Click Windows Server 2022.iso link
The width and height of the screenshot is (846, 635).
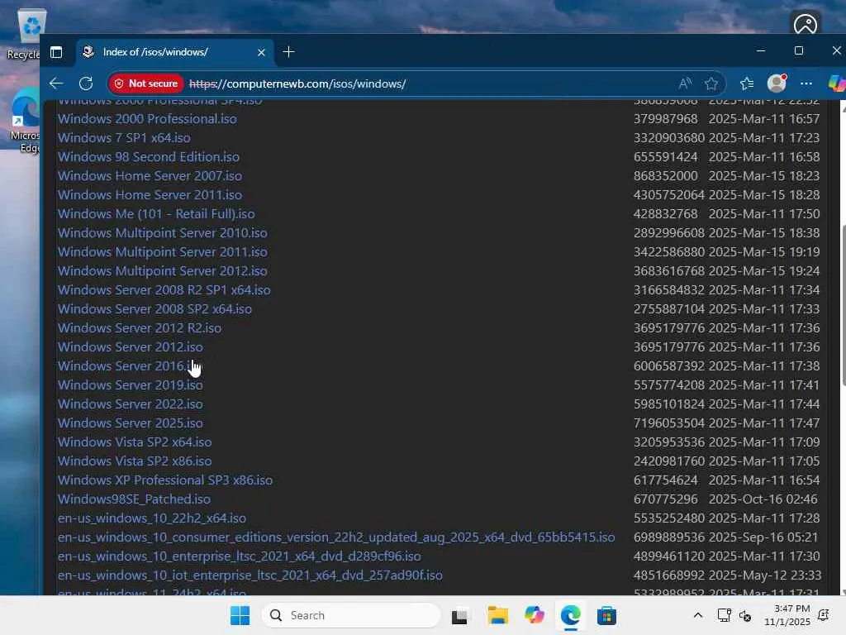(x=131, y=403)
